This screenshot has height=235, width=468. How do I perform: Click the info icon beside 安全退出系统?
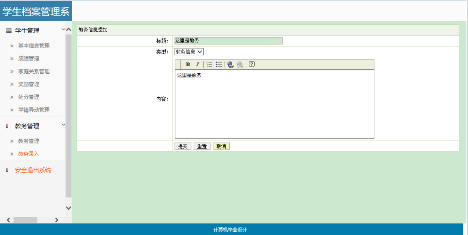coord(7,170)
